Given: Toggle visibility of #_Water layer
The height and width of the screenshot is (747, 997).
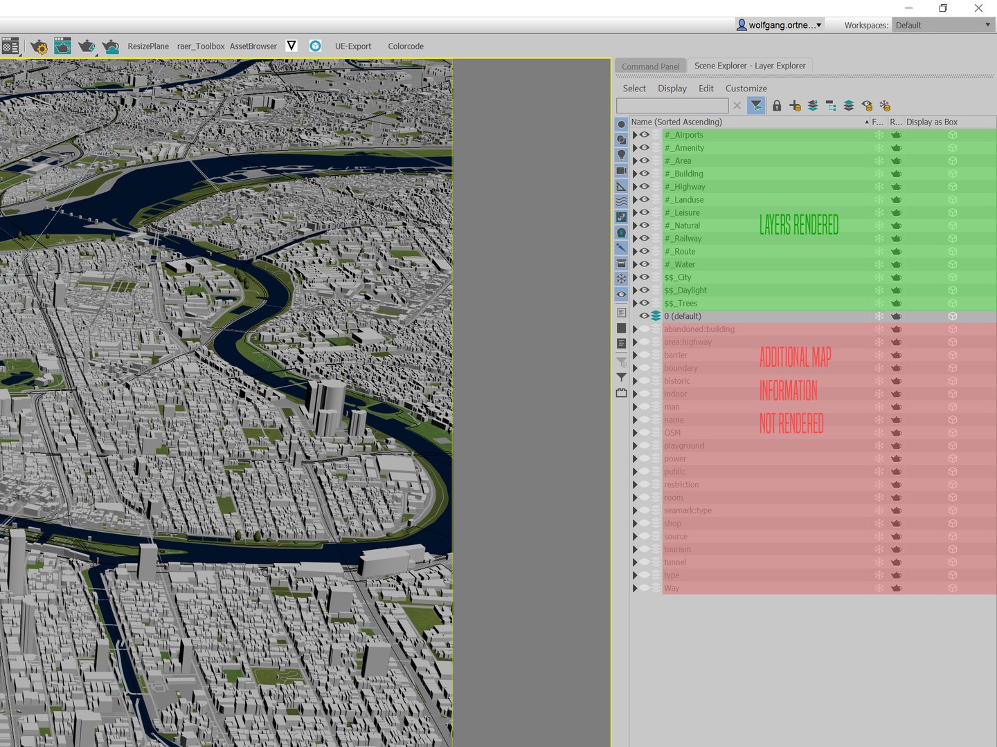Looking at the screenshot, I should 645,264.
